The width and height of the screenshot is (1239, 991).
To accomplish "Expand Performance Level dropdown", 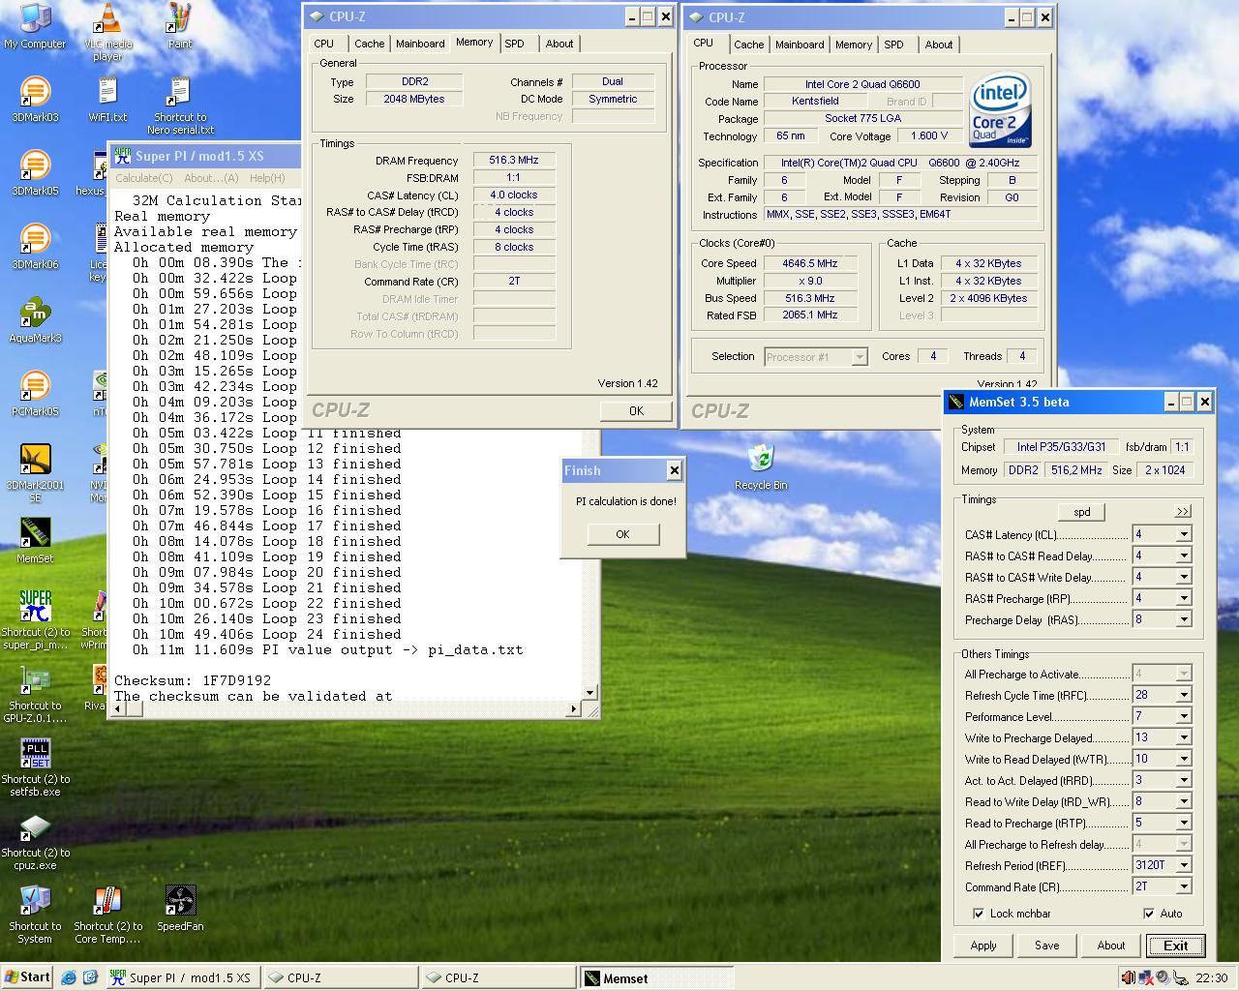I will click(1183, 716).
